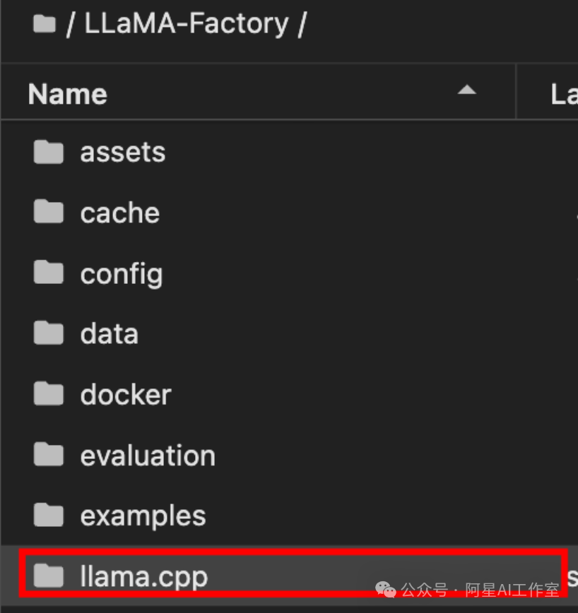Viewport: 578px width, 613px height.
Task: Select the config entry name
Action: pyautogui.click(x=122, y=275)
